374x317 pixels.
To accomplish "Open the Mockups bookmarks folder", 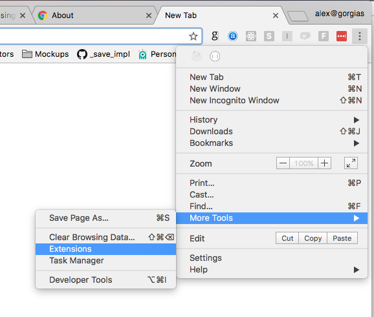I will point(45,54).
